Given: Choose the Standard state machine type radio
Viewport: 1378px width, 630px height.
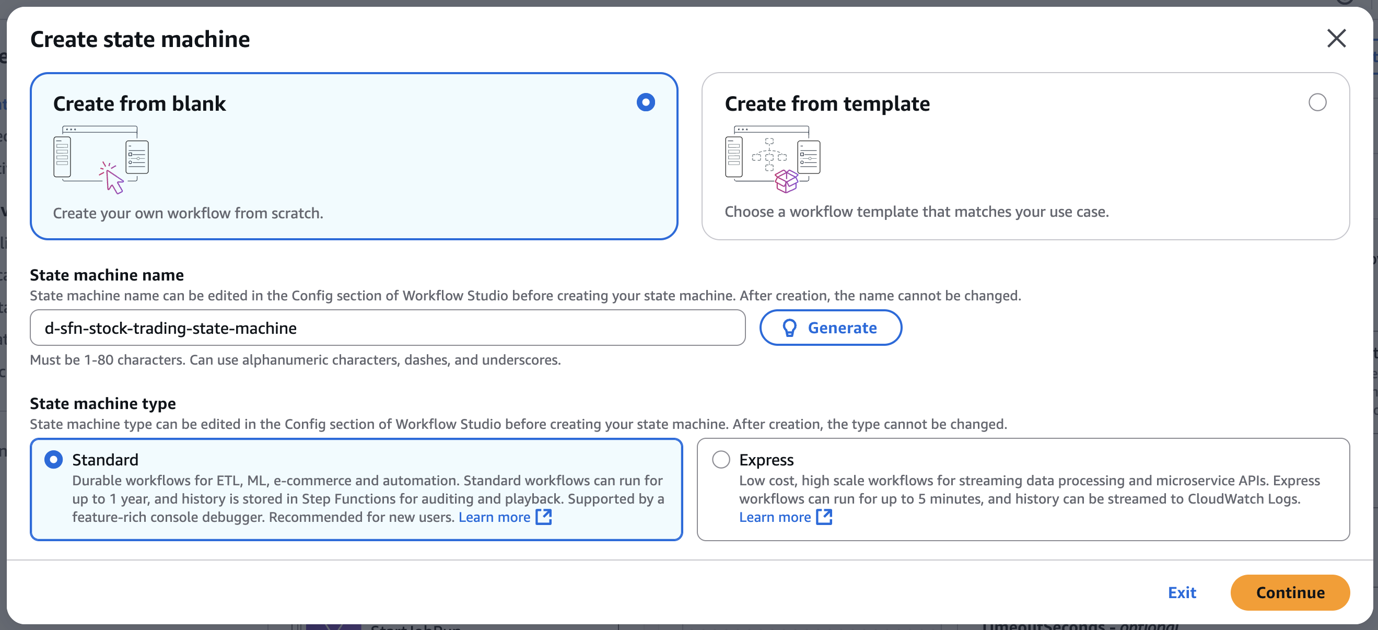Looking at the screenshot, I should [x=53, y=459].
